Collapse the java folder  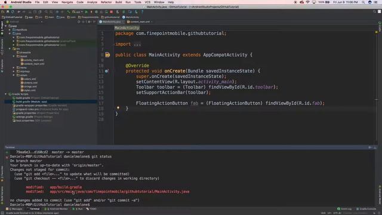(10, 33)
